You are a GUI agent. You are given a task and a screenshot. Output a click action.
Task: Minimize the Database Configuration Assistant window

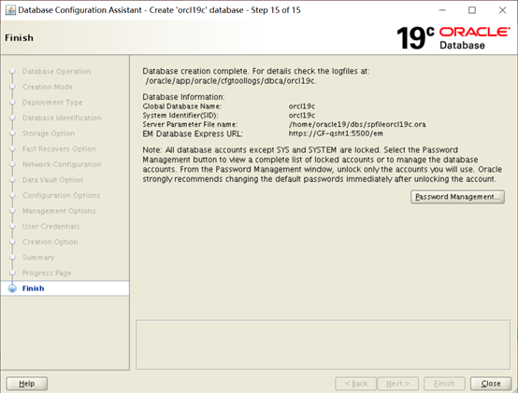(x=442, y=10)
